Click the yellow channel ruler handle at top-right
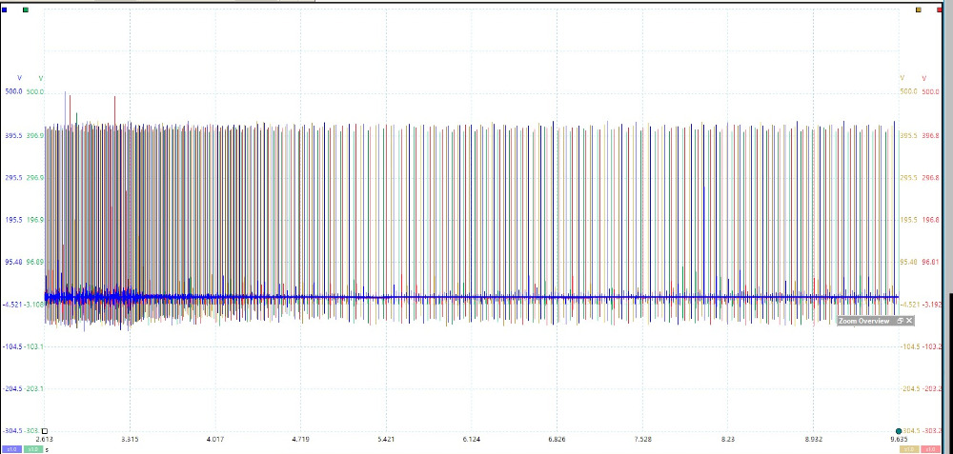Screen dimensions: 953x454 click(919, 9)
